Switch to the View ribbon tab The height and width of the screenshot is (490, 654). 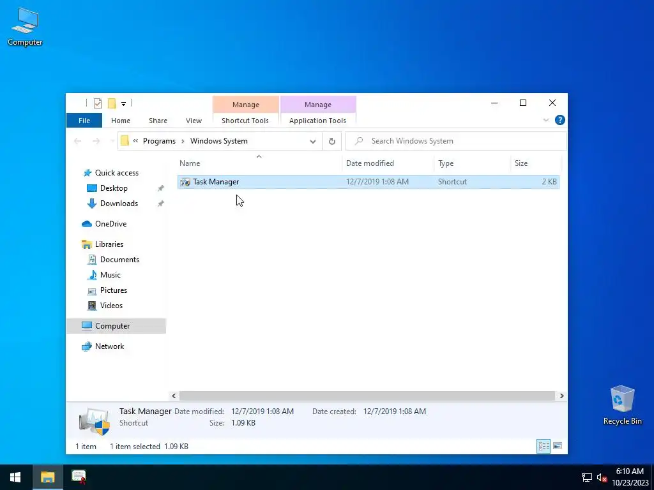tap(194, 121)
